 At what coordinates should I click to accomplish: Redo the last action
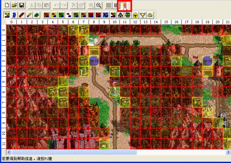click(64, 5)
